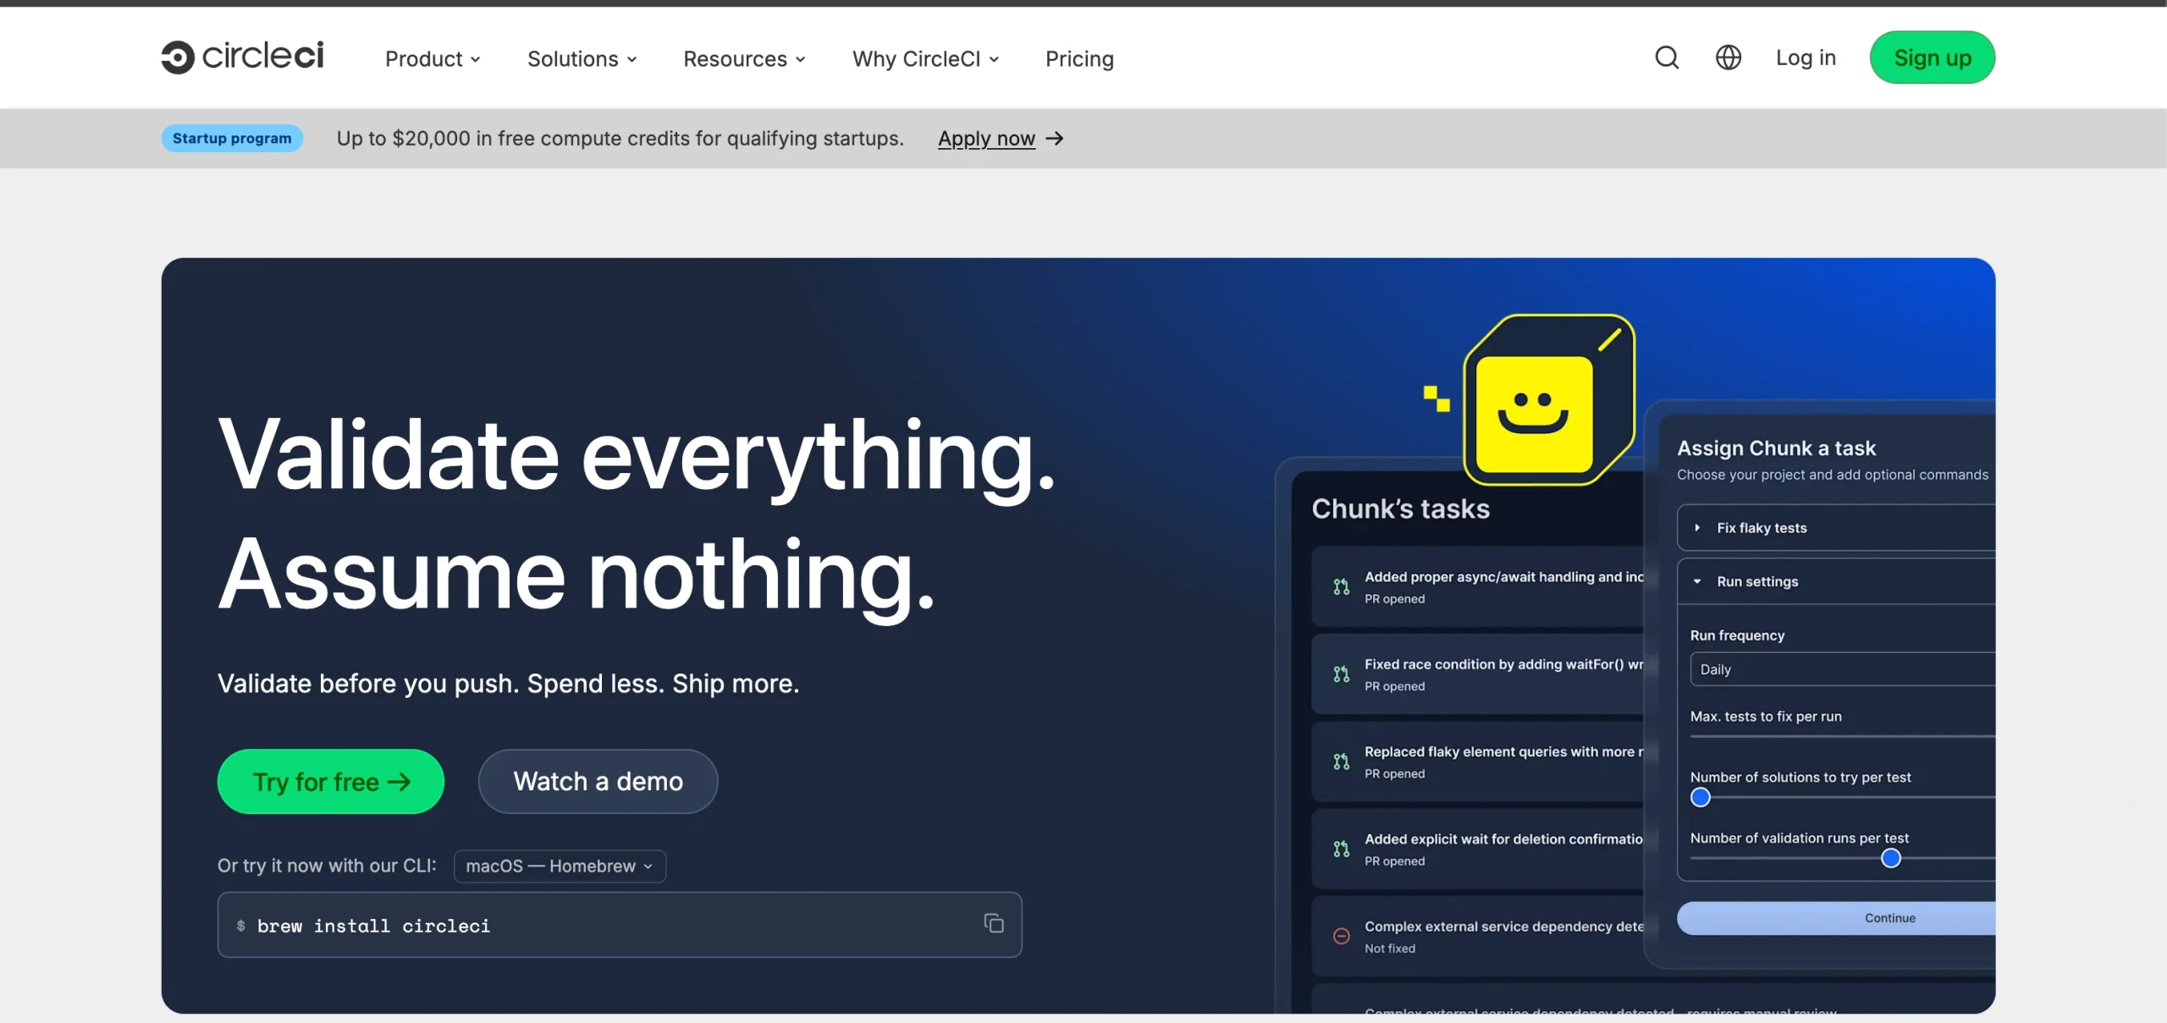Collapse the Run settings section
This screenshot has width=2167, height=1023.
tap(1835, 581)
